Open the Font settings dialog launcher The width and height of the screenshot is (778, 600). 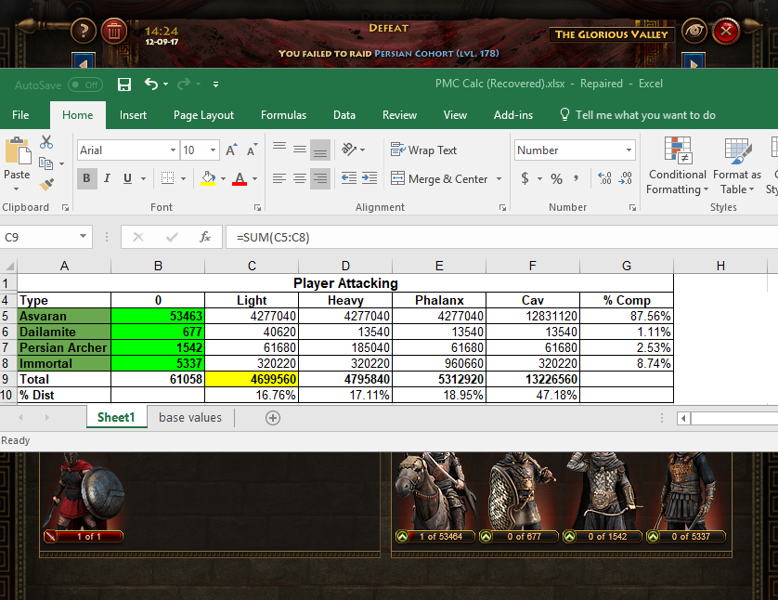[x=257, y=207]
